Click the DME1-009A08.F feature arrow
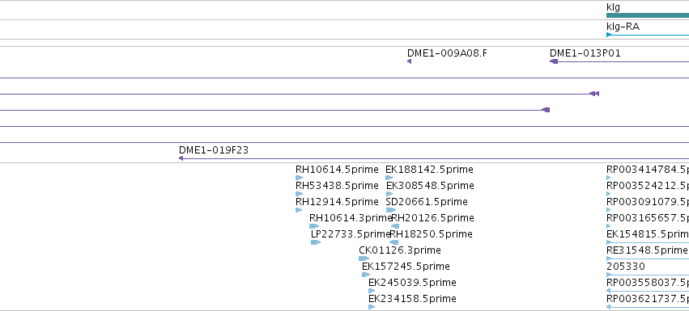 409,61
